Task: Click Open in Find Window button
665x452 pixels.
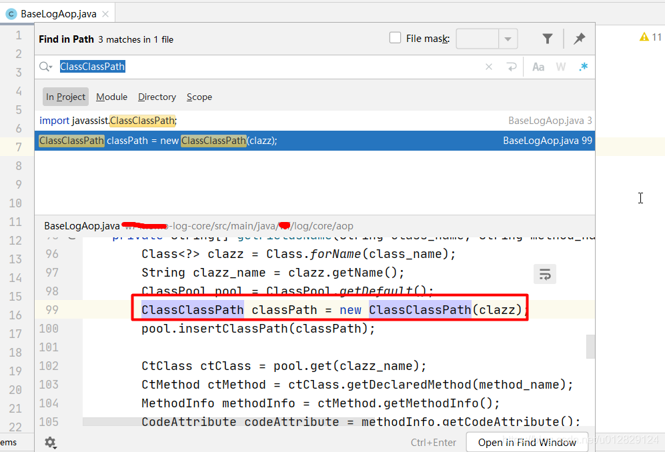Action: point(527,442)
